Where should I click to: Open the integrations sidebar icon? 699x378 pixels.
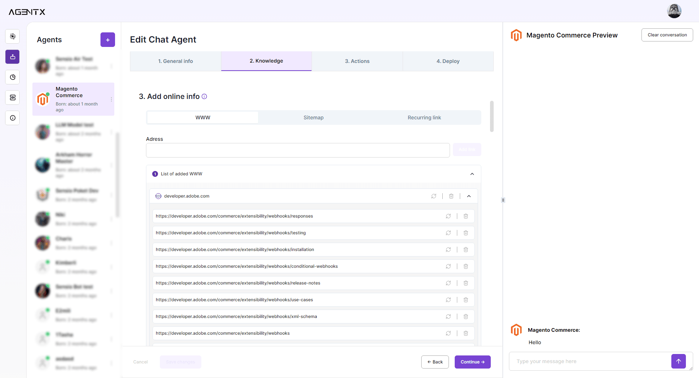pyautogui.click(x=13, y=98)
